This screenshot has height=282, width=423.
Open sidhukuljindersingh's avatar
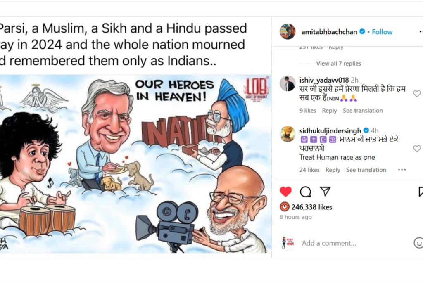[288, 134]
